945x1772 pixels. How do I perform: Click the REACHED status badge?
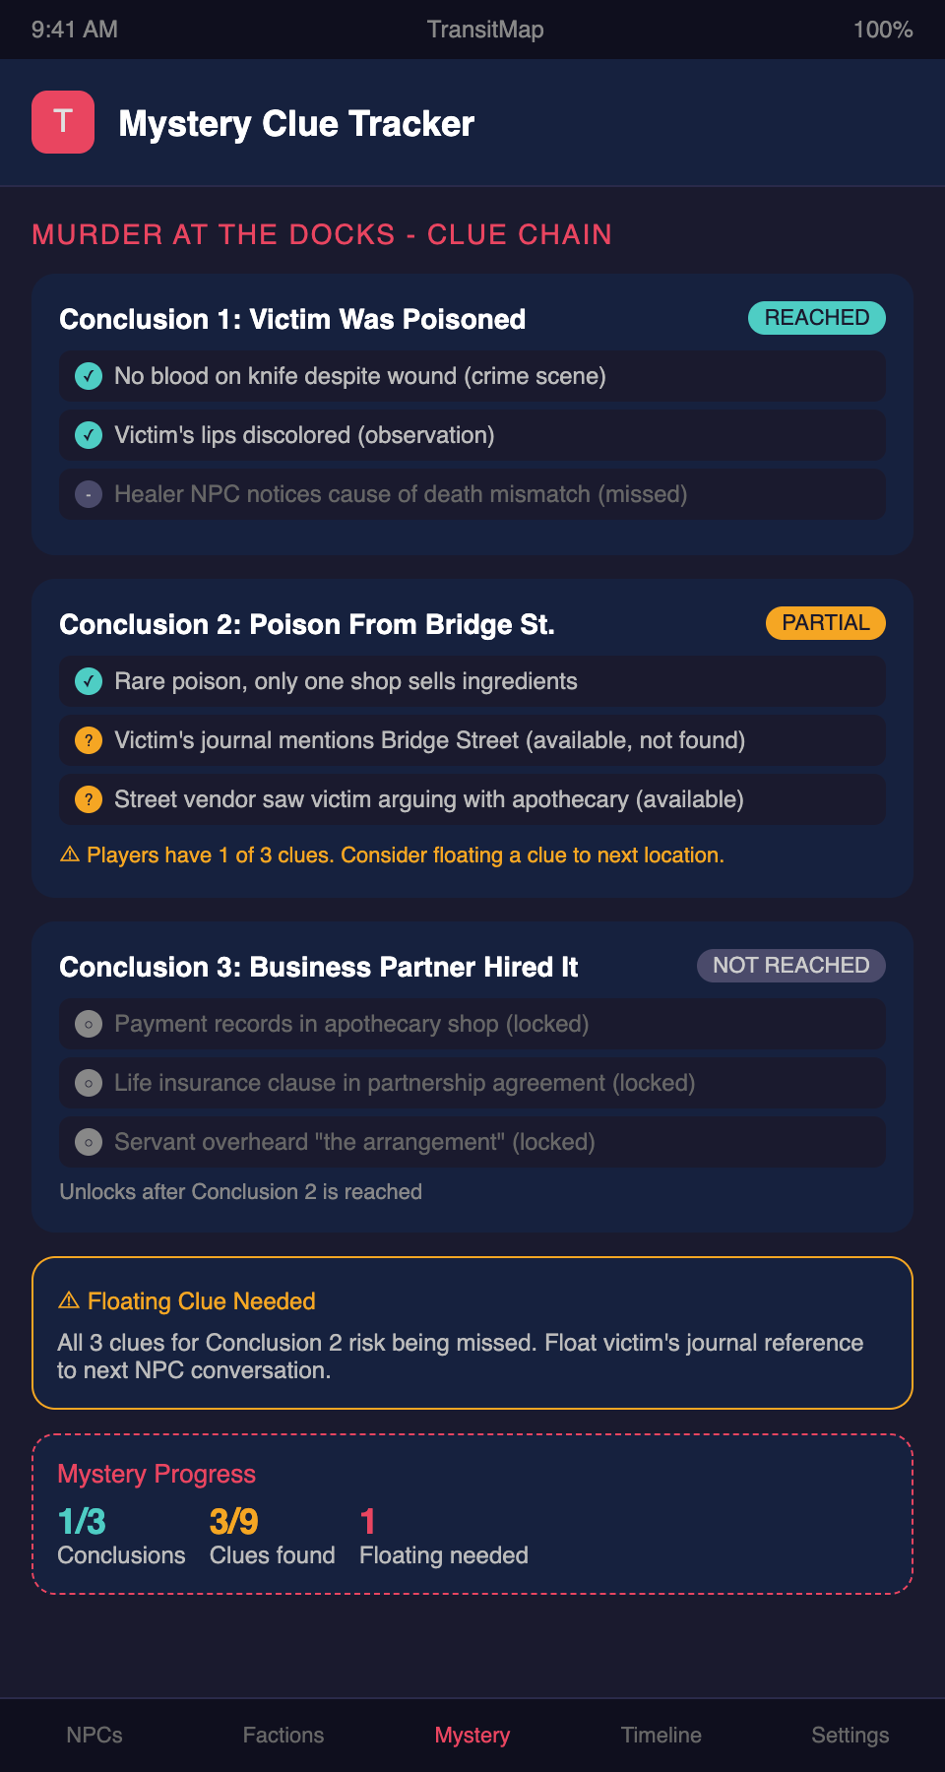coord(816,318)
